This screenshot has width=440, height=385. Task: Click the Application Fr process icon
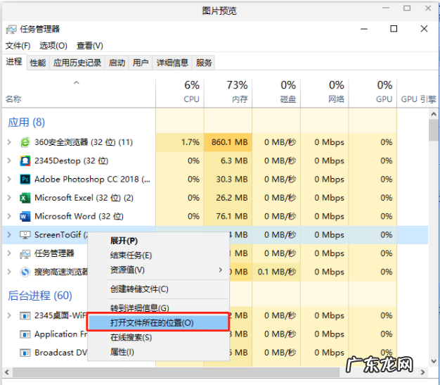[x=25, y=334]
